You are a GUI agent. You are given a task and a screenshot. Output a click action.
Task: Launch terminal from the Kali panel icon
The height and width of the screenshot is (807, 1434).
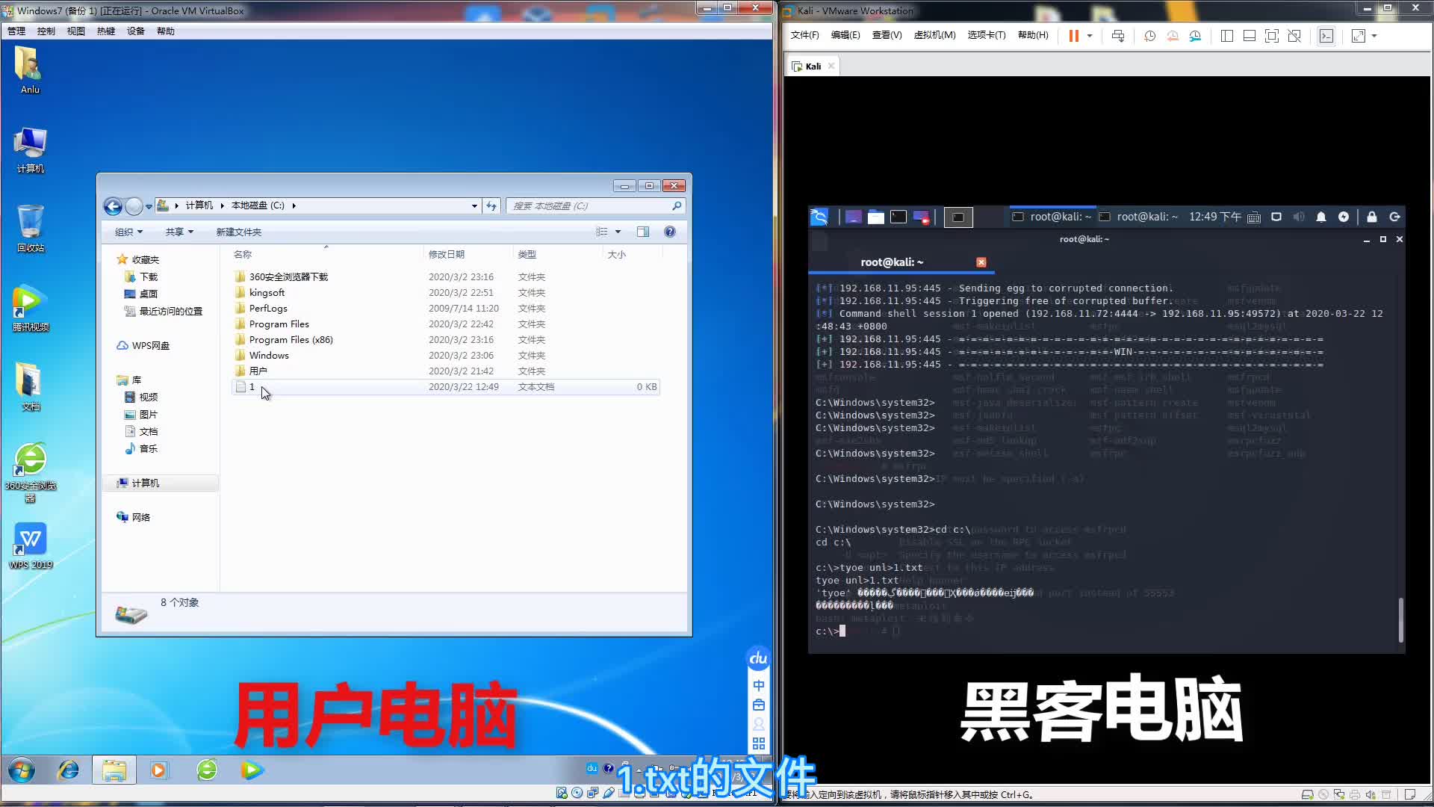[x=898, y=217]
